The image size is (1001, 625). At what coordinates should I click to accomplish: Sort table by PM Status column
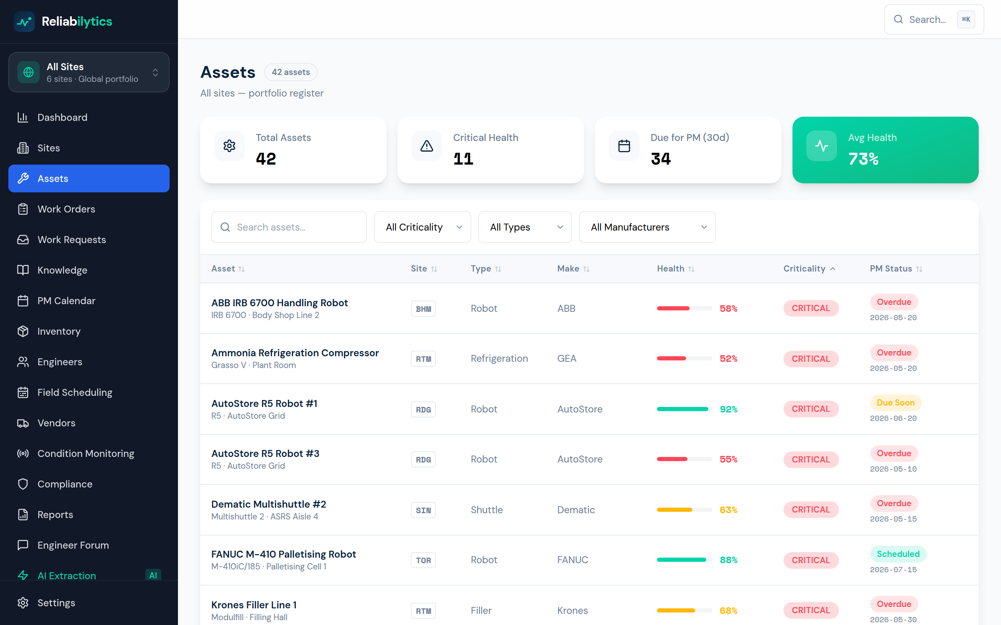click(896, 269)
